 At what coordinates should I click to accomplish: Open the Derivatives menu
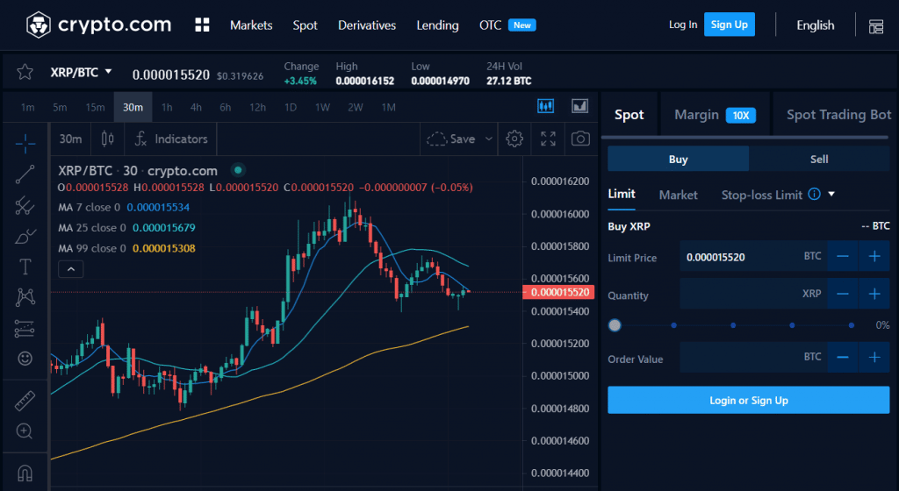coord(367,25)
